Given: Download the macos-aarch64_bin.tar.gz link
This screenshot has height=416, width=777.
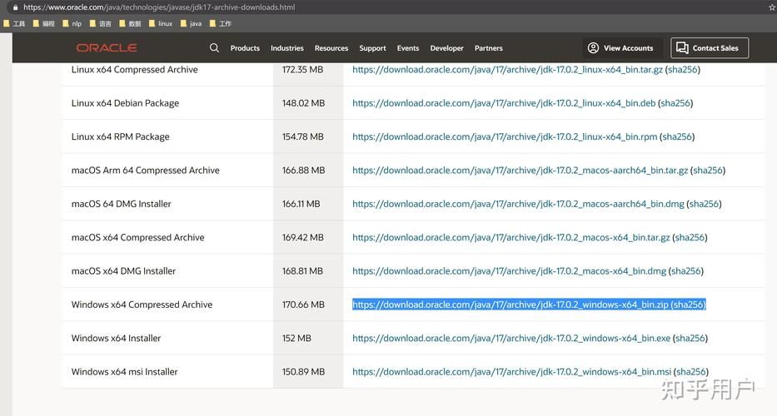Looking at the screenshot, I should click(x=520, y=171).
